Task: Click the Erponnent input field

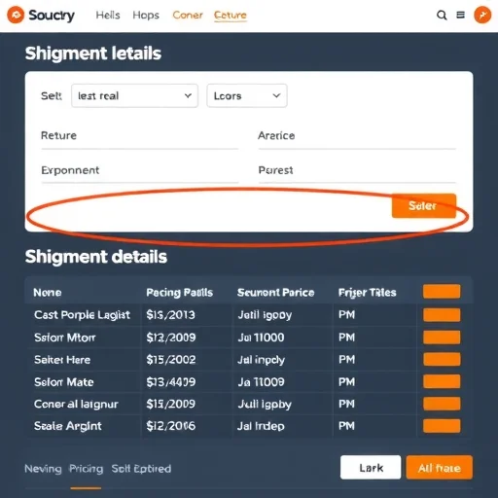Action: [140, 170]
